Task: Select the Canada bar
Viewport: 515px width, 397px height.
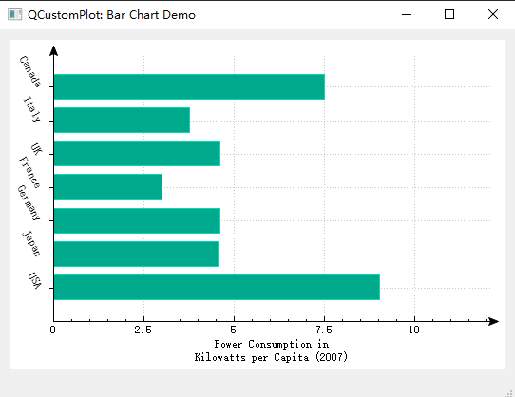Action: pos(189,87)
